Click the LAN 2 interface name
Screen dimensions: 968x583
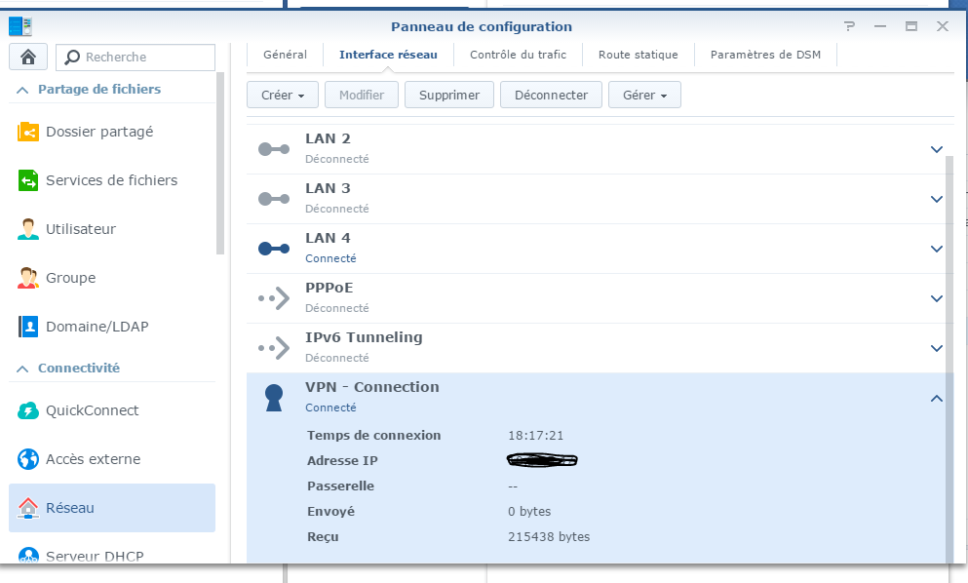328,139
